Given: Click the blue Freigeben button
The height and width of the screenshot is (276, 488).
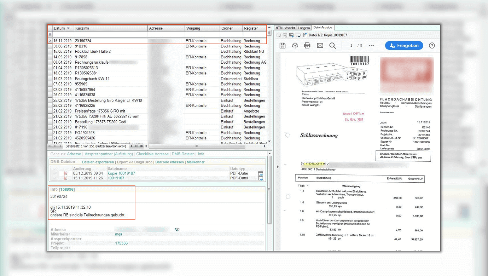Looking at the screenshot, I should pos(404,46).
